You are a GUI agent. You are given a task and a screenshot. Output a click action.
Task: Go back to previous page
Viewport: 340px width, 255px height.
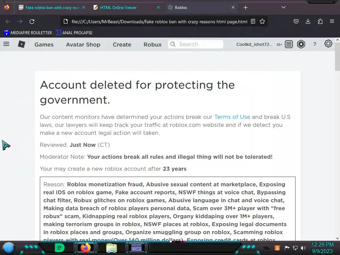[x=8, y=22]
